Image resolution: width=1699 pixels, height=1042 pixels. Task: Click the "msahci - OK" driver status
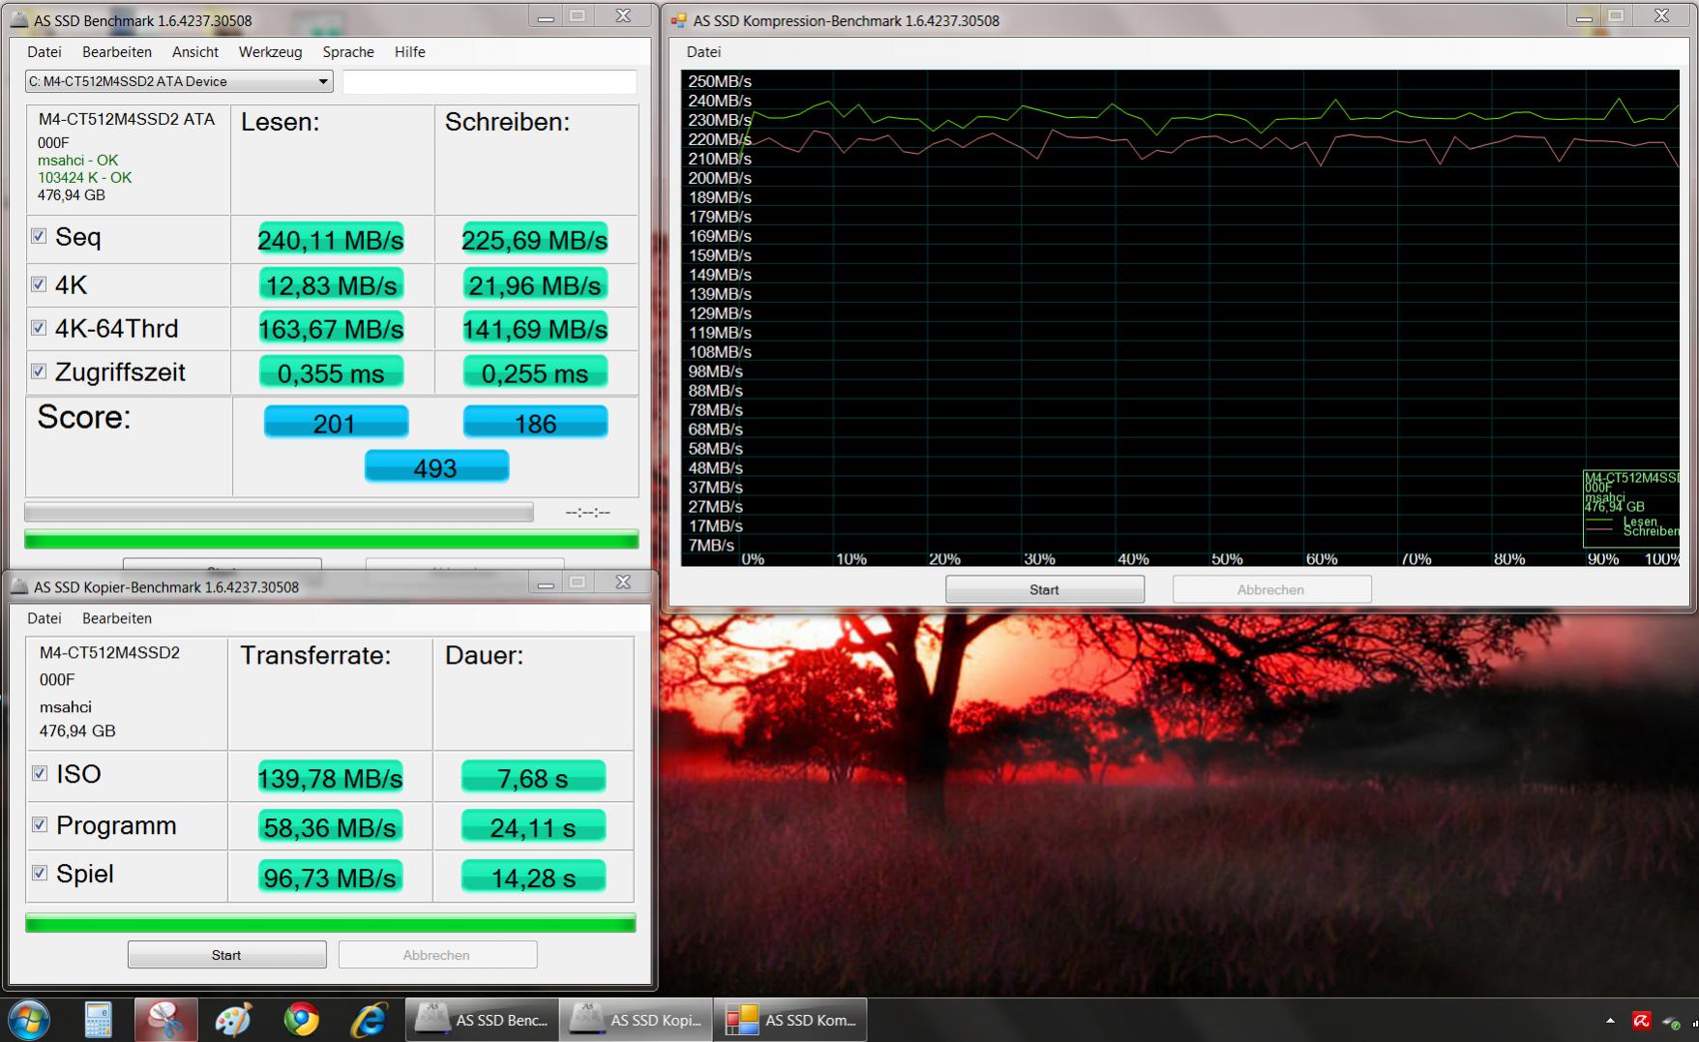click(77, 161)
